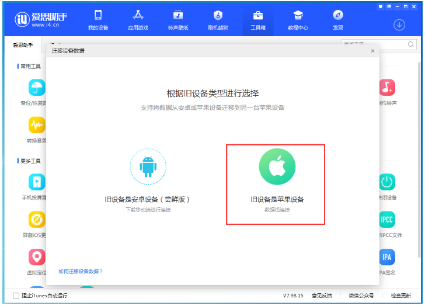This screenshot has height=306, width=425.
Task: Open the 屏蔽iOS更新 block update tool
Action: (x=37, y=219)
